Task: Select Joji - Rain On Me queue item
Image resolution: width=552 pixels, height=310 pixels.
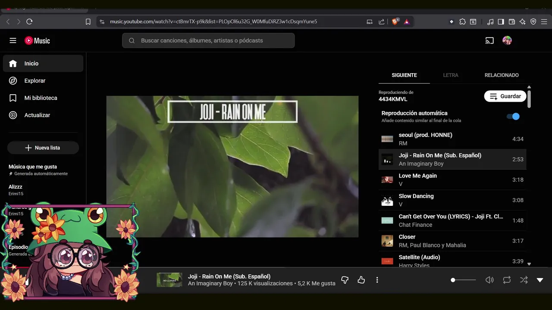Action: click(x=452, y=159)
